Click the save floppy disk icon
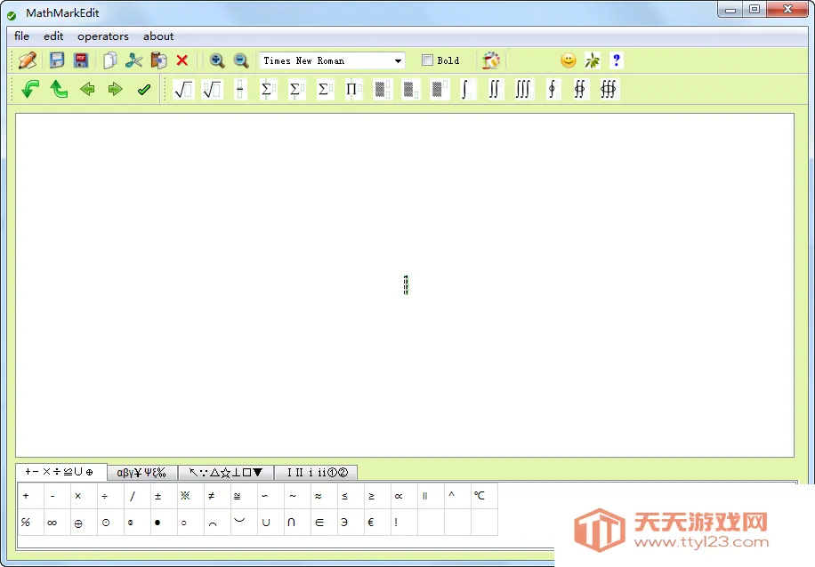This screenshot has width=815, height=567. 57,60
